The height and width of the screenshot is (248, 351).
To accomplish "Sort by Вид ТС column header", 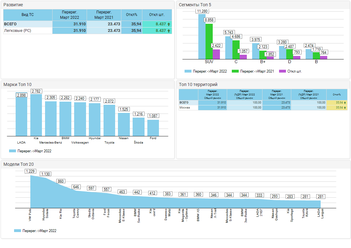I will point(28,15).
